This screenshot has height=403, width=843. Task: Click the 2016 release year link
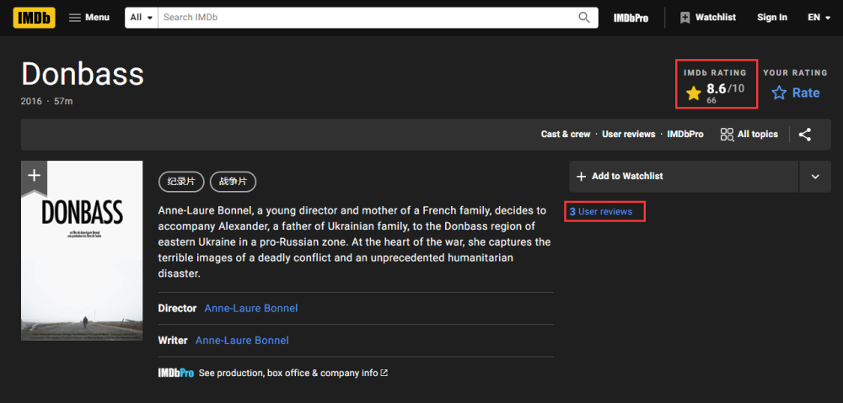(31, 101)
